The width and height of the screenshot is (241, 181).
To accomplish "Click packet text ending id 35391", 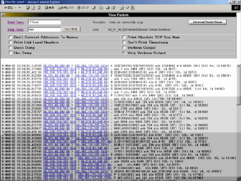I will click(165, 171).
